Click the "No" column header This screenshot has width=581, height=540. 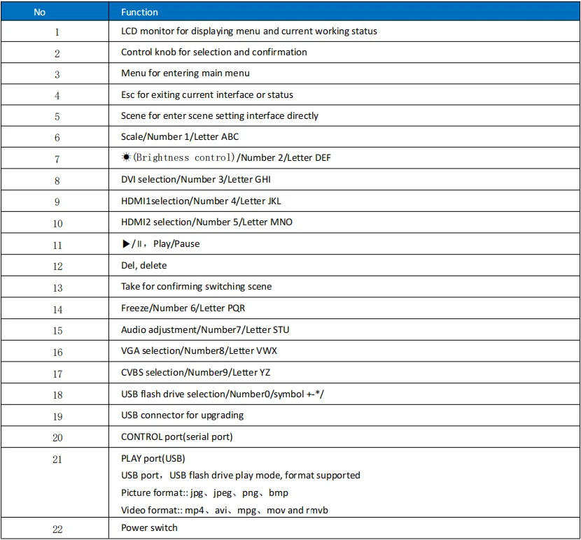39,12
